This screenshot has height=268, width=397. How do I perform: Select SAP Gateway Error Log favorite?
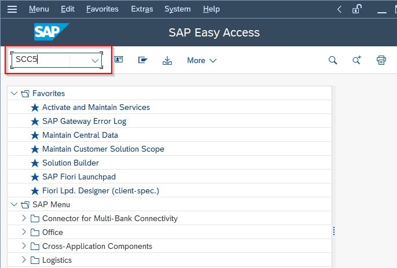(84, 122)
